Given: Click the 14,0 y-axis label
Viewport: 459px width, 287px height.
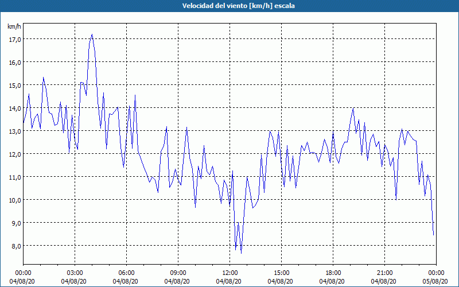Looking at the screenshot, I should coord(15,108).
